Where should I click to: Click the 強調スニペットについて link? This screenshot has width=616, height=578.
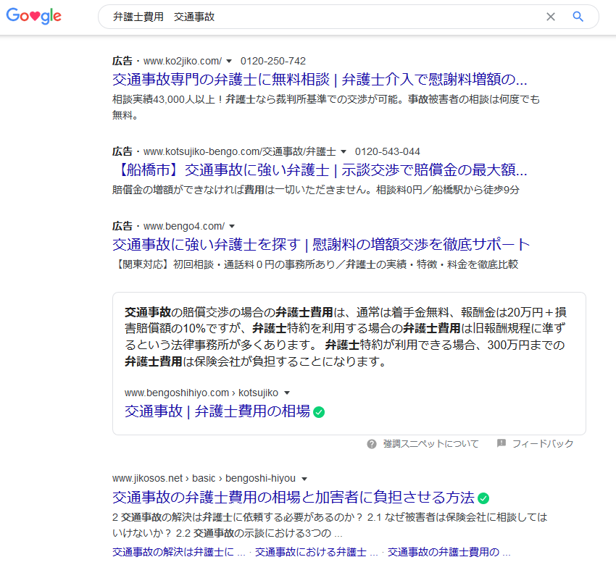coord(431,444)
